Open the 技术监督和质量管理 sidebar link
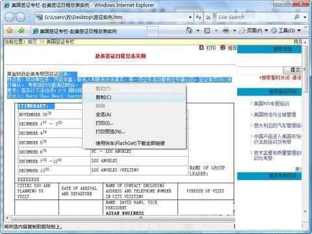The height and width of the screenshot is (234, 312). tap(278, 155)
